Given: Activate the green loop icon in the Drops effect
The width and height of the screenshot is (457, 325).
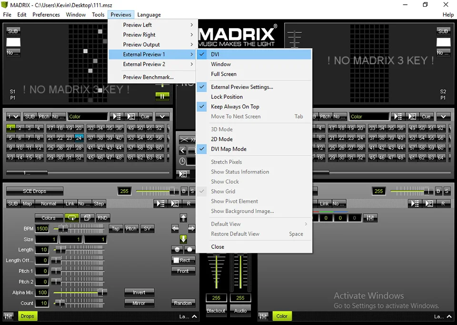Looking at the screenshot, I should click(x=71, y=217).
